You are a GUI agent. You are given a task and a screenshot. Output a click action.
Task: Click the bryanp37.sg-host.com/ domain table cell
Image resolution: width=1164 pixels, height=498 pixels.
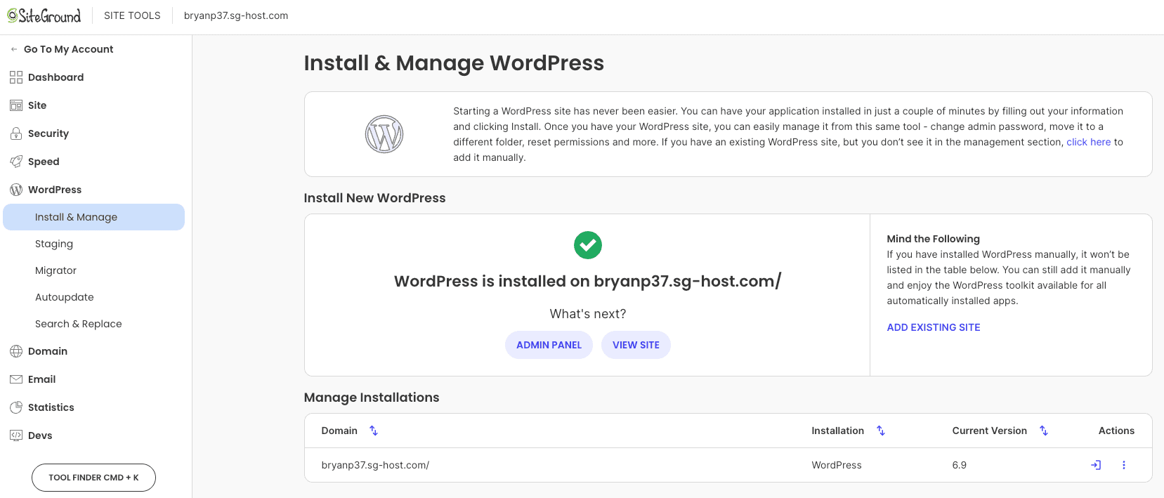click(375, 465)
